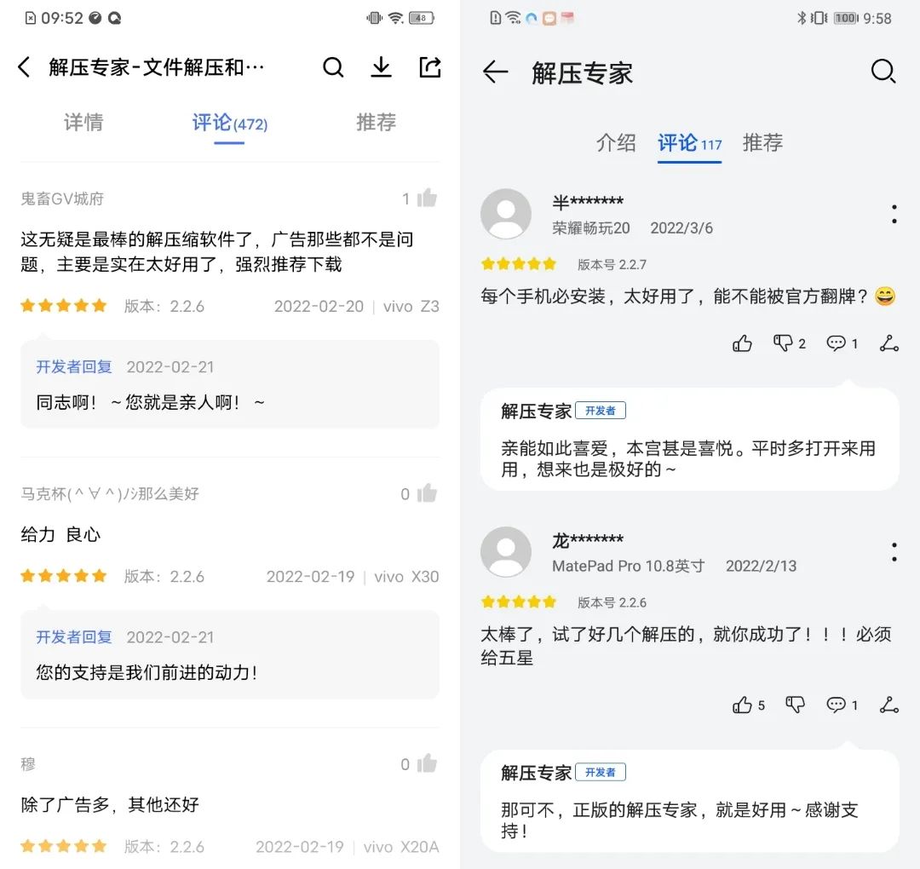
Task: Switch to the 推荐 tab on the left screen
Action: (375, 122)
